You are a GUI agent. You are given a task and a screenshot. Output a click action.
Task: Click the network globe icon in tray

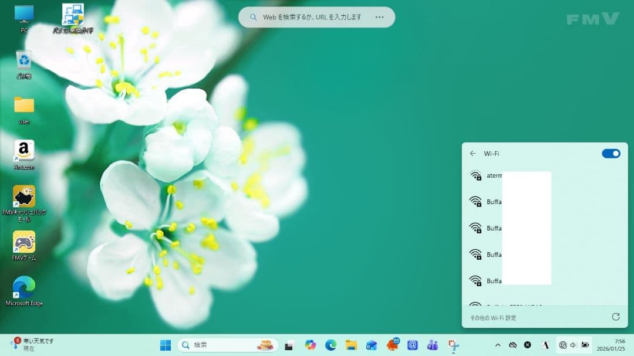562,345
